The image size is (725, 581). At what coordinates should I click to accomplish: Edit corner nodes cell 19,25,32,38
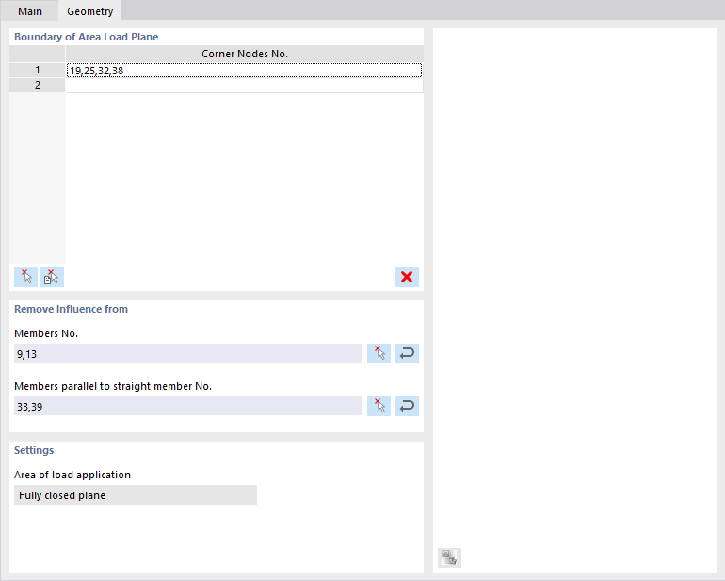[244, 71]
